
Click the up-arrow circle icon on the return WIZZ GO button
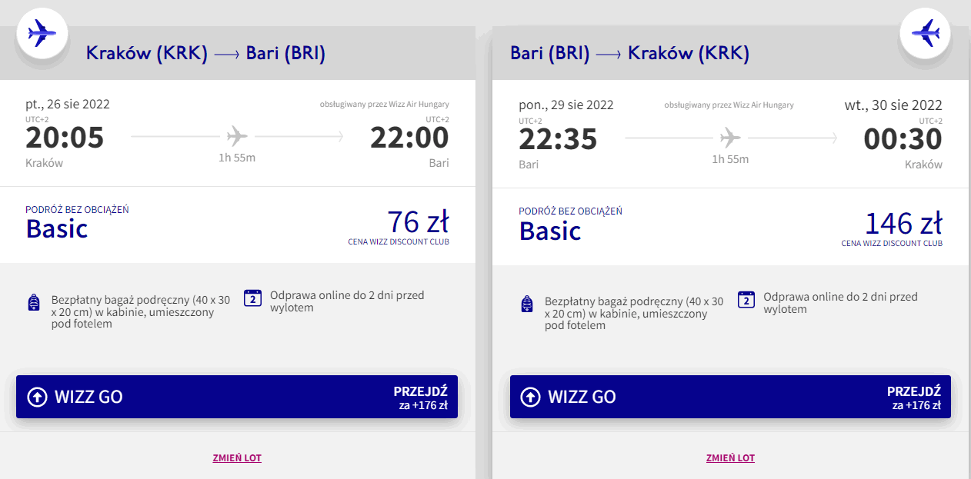coord(530,397)
